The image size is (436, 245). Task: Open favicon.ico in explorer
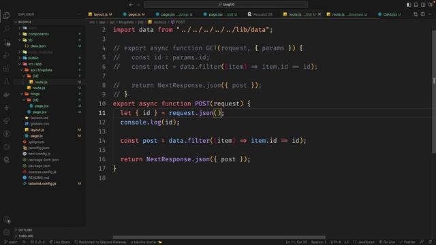(50, 118)
